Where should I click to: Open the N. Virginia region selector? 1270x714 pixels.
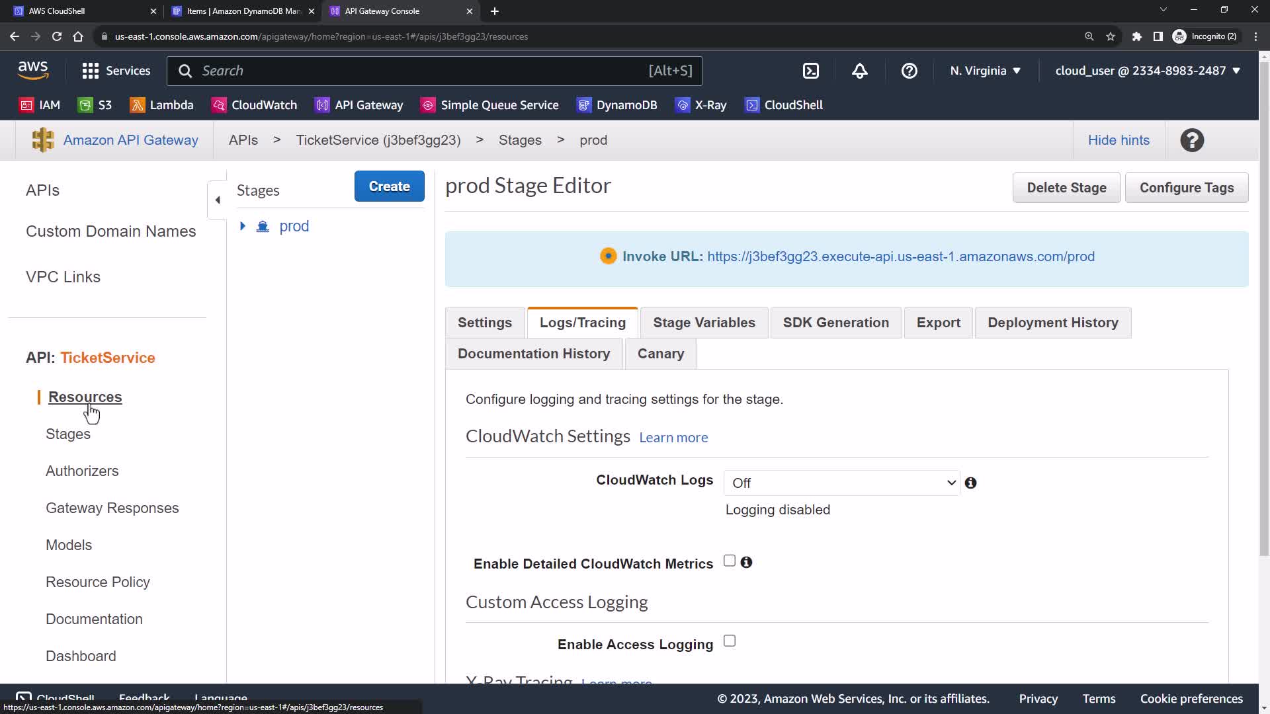[985, 71]
